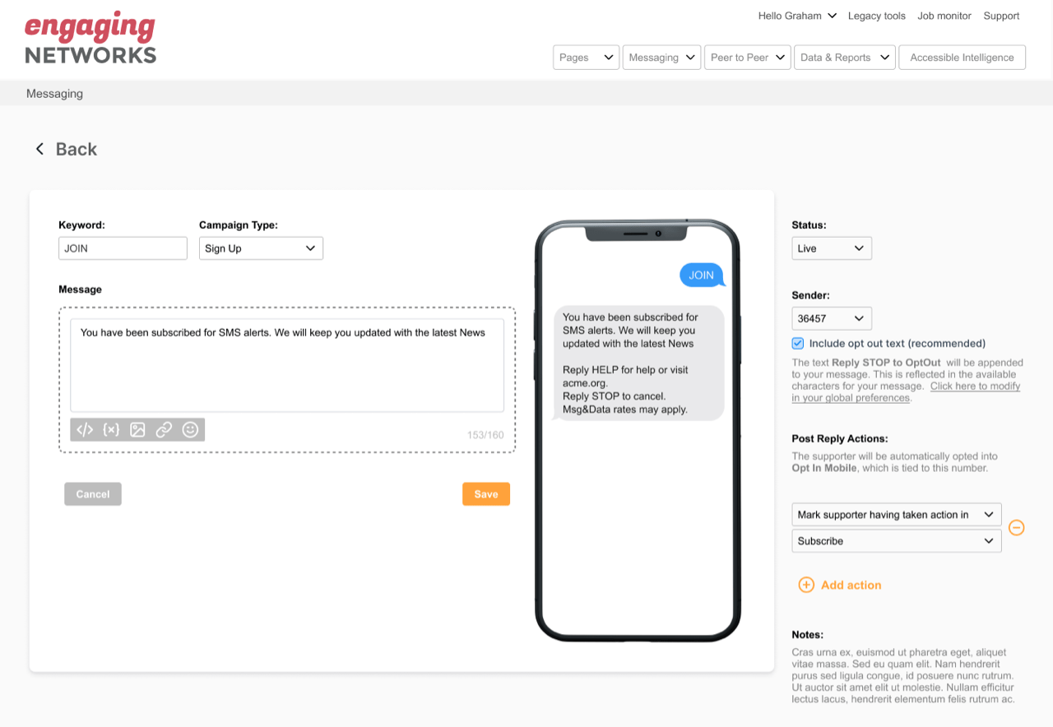Screen dimensions: 1053x727
Task: Click the Add action plus icon
Action: point(807,585)
